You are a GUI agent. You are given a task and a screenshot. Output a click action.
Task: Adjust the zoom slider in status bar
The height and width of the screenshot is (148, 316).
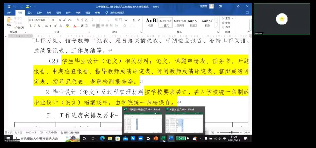point(232,133)
